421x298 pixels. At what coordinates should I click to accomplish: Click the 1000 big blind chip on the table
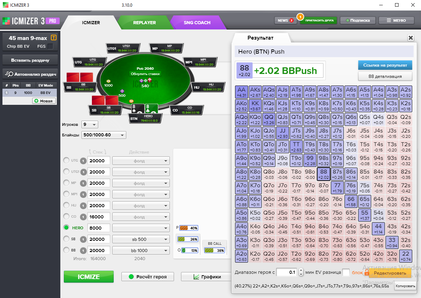point(108,81)
